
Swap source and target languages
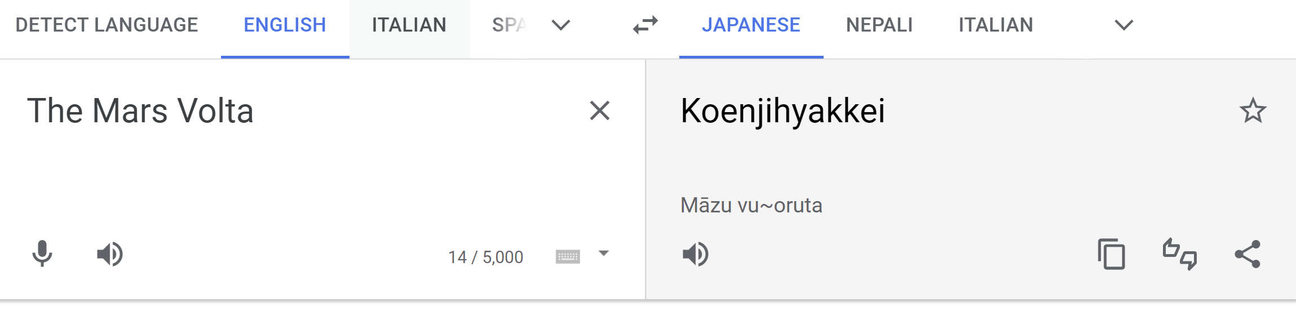tap(645, 25)
